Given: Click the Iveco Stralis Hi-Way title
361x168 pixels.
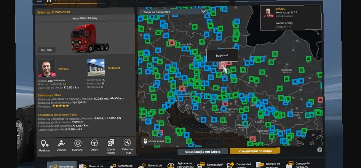Looking at the screenshot, I should click(x=85, y=18).
